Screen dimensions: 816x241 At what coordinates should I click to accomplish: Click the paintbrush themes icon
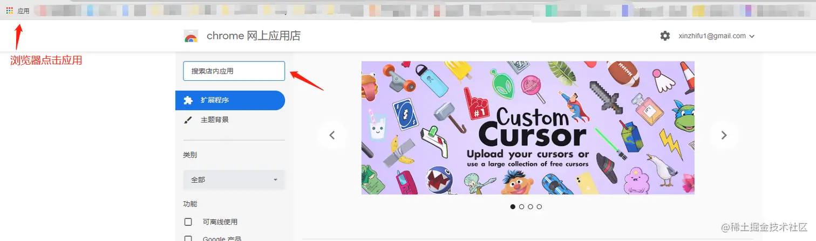click(188, 120)
